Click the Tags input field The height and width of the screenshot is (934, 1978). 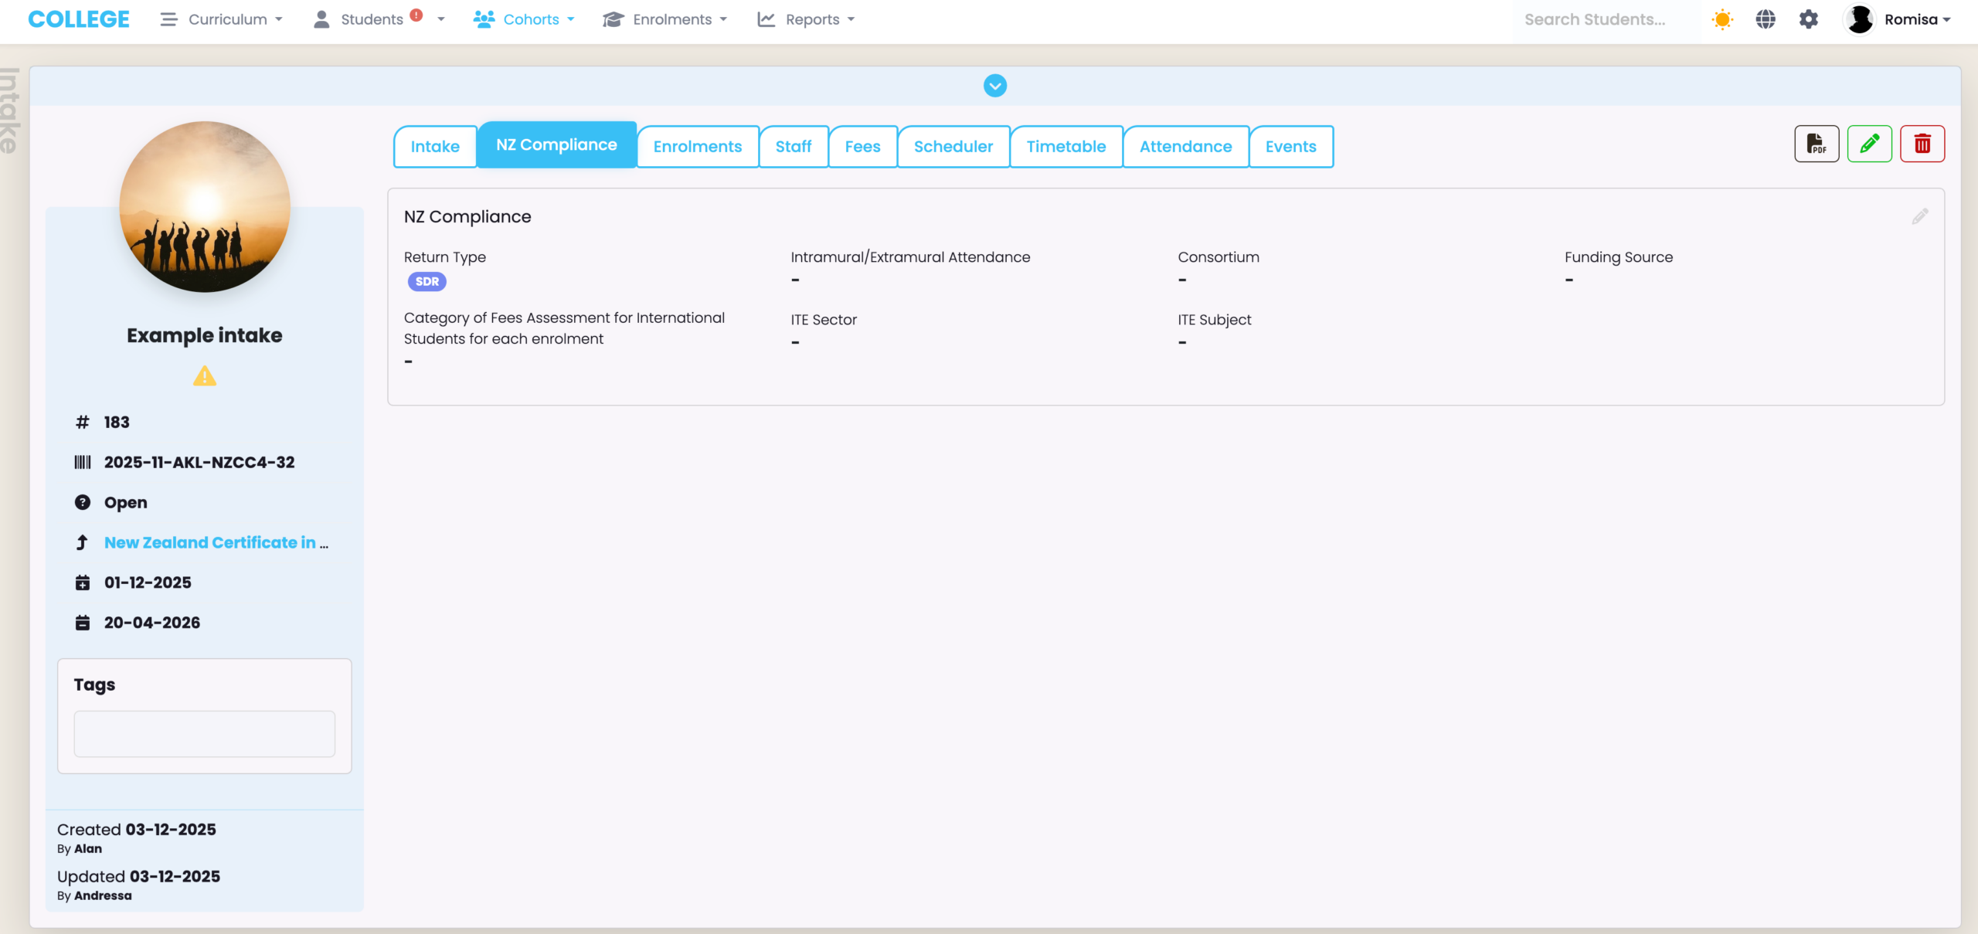click(204, 733)
